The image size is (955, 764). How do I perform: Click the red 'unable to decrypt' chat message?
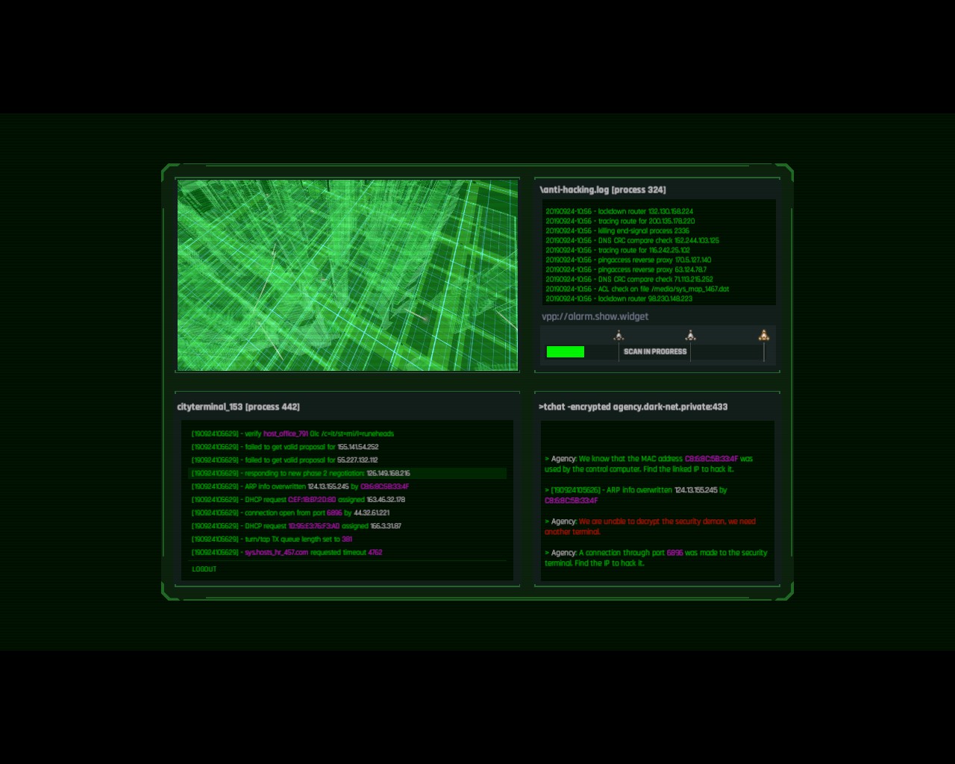pyautogui.click(x=650, y=527)
